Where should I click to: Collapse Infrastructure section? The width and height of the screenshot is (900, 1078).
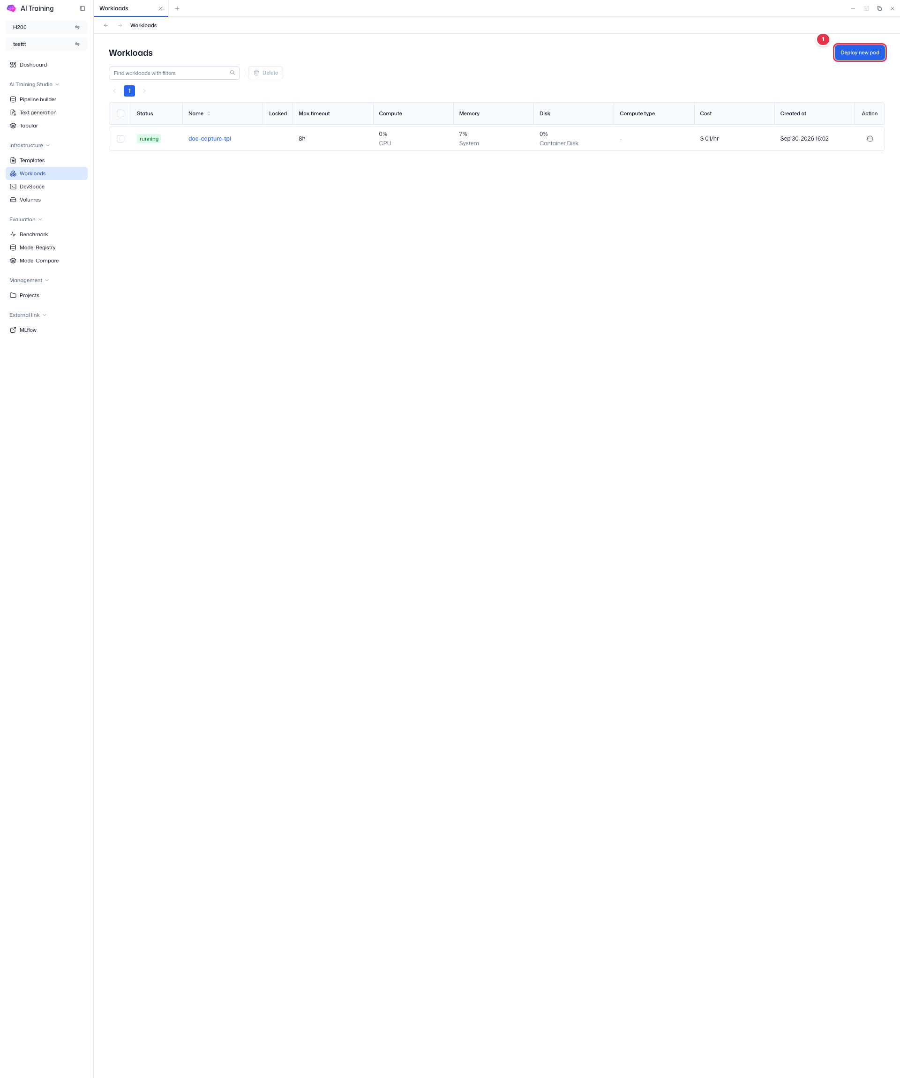(29, 145)
